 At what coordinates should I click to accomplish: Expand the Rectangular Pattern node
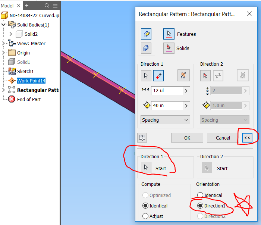click(3, 90)
